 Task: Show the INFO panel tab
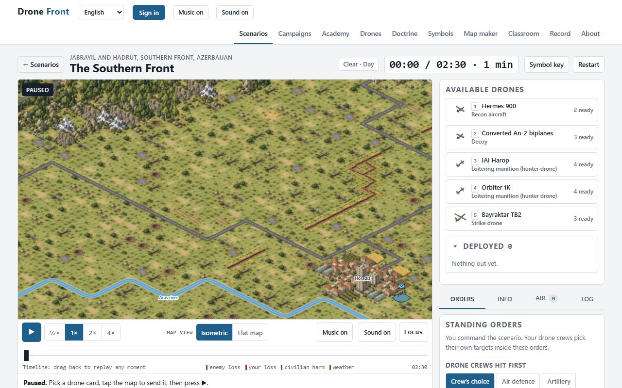click(x=505, y=299)
